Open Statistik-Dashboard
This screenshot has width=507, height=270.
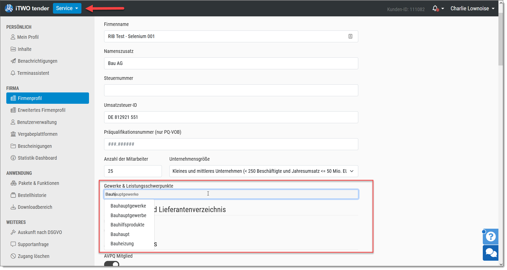click(x=34, y=158)
